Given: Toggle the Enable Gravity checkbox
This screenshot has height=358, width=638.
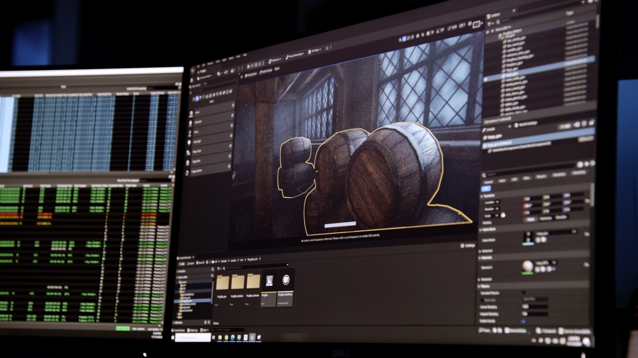Looking at the screenshot, I should coord(523,321).
